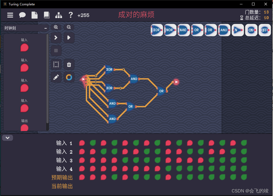Toggle the selection box tool
The image size is (273, 196).
coord(56,64)
